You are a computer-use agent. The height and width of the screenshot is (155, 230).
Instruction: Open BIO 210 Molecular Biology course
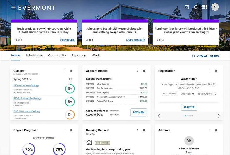(28, 98)
